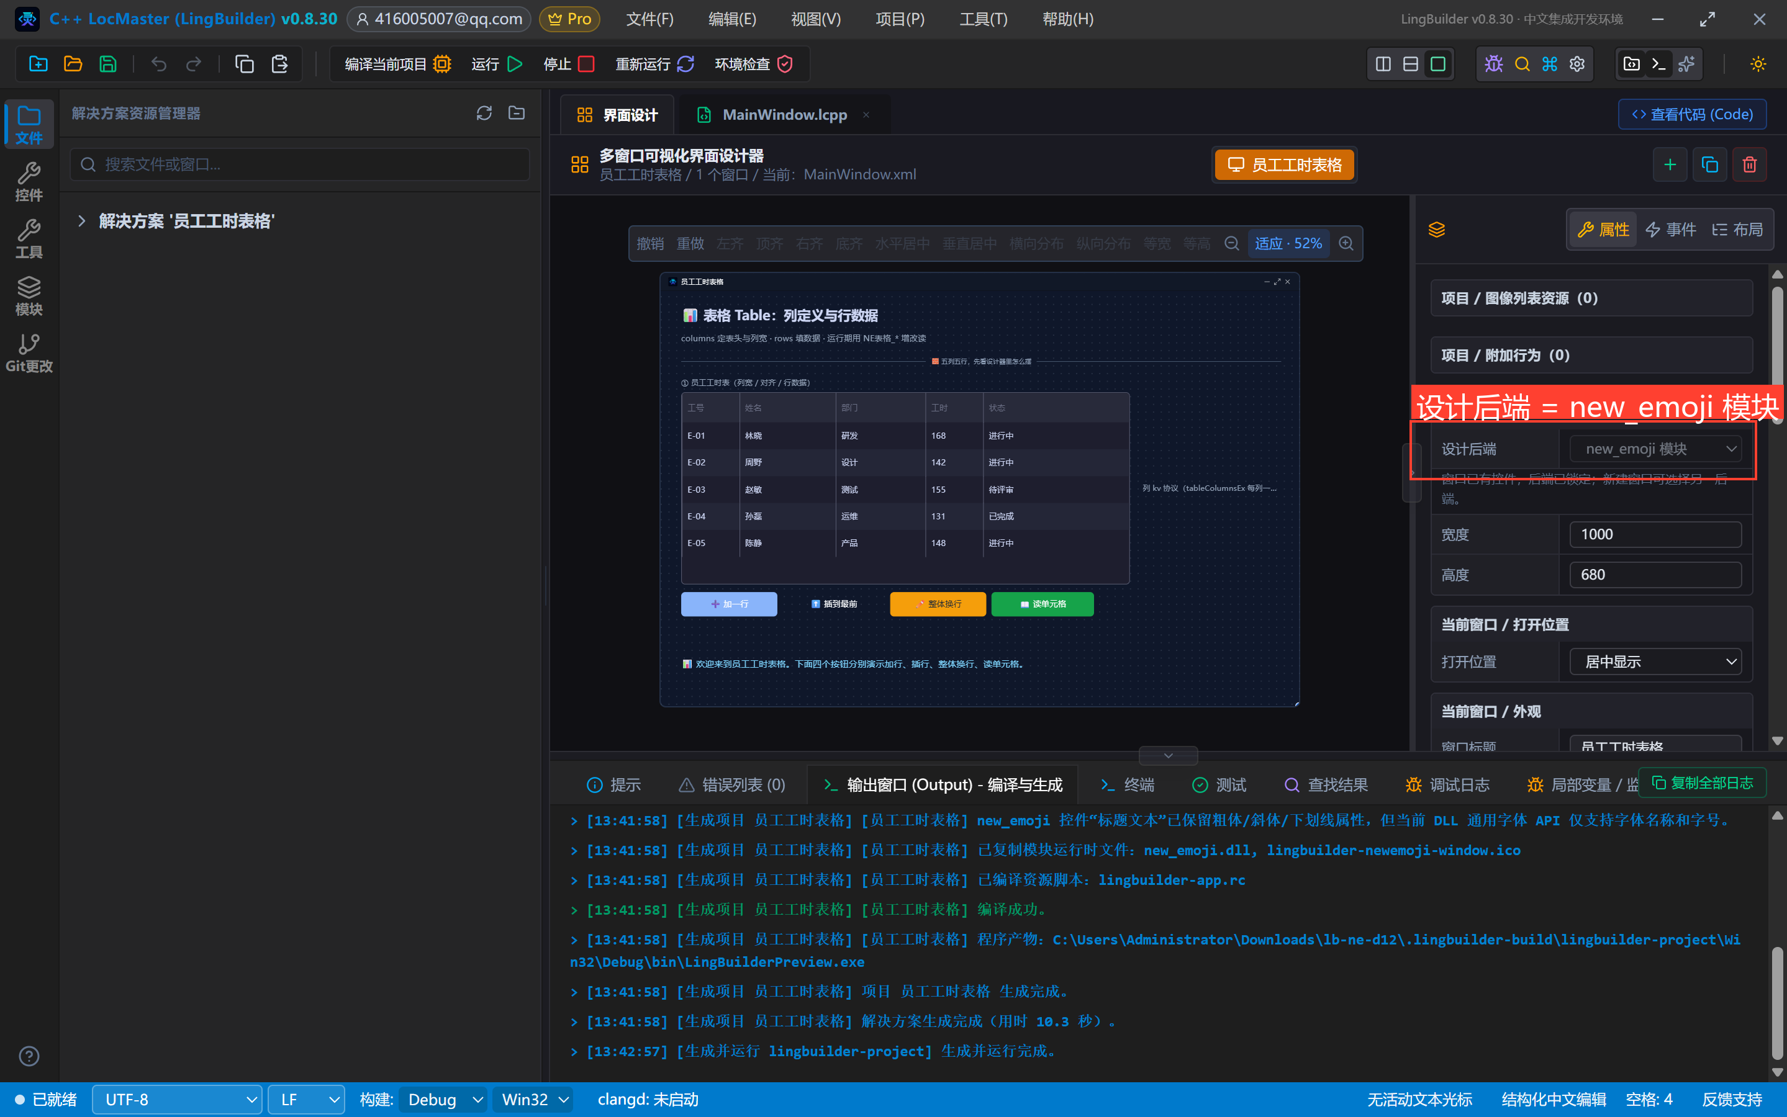The height and width of the screenshot is (1117, 1787).
Task: Refresh the solution explorer
Action: coord(484,113)
